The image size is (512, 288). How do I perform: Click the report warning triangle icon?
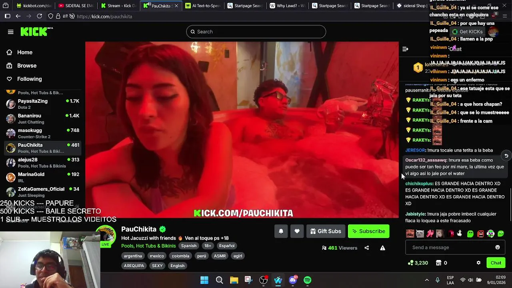pyautogui.click(x=382, y=248)
